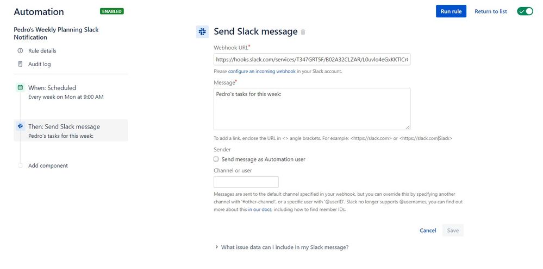The image size is (543, 269).
Task: Click the Slack icon in rule chain
Action: pyautogui.click(x=20, y=126)
